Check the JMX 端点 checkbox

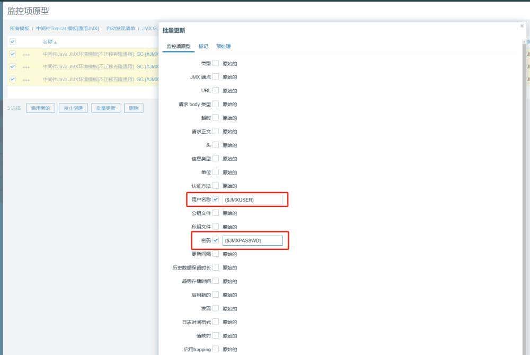(x=216, y=77)
